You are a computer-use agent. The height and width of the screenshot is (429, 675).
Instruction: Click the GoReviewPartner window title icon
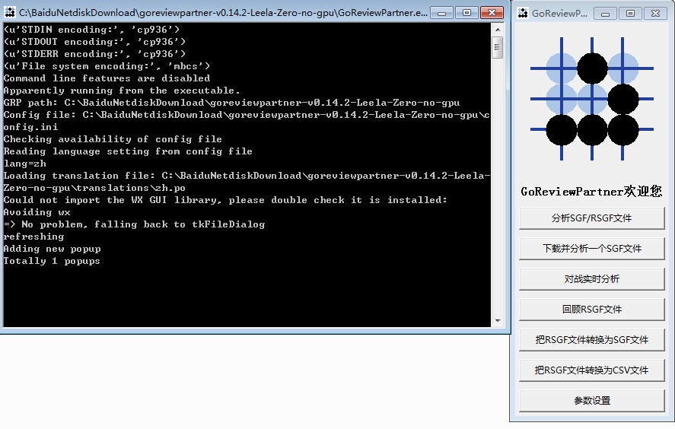coord(521,13)
